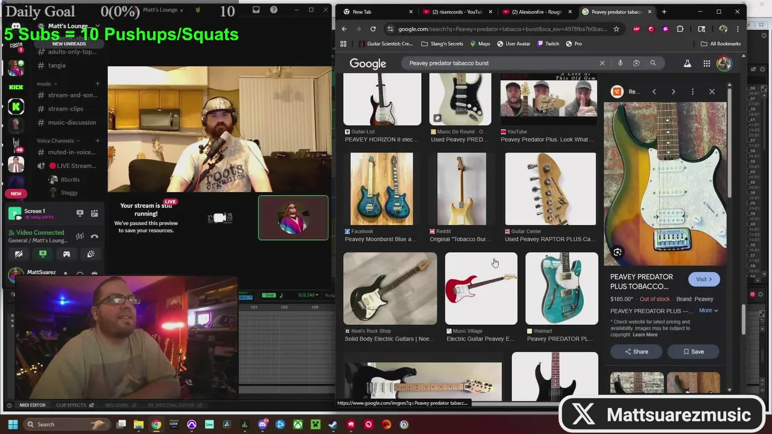
Task: Open Discord soundboard button
Action: (90, 254)
